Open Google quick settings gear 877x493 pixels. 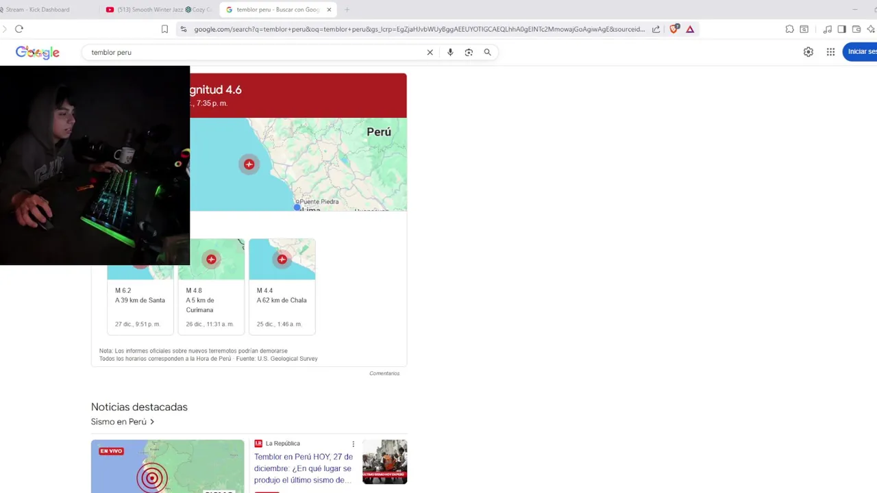point(808,52)
